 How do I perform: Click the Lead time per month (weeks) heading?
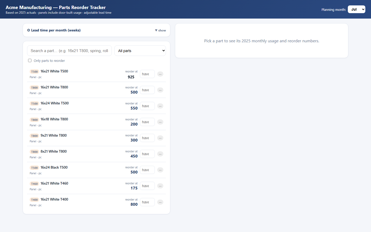[56, 30]
